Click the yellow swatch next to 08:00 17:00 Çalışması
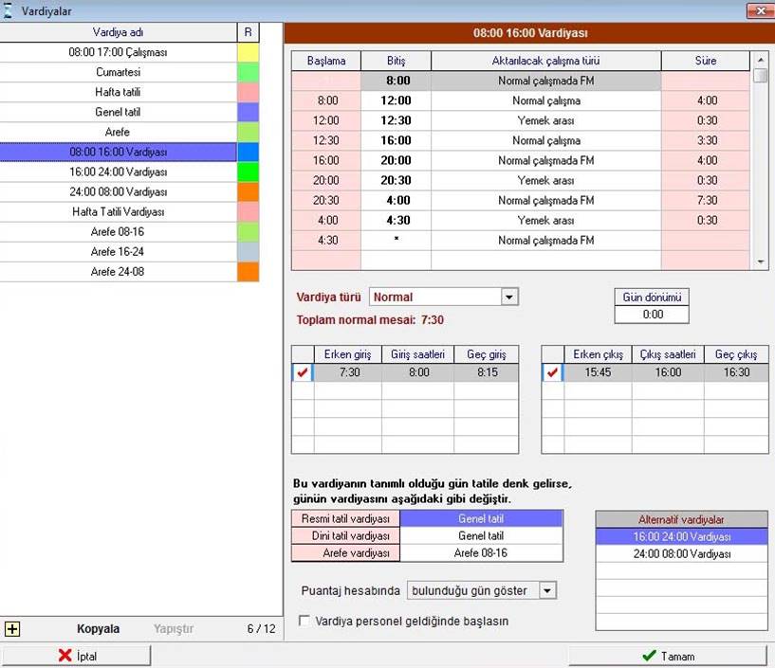 pyautogui.click(x=248, y=53)
